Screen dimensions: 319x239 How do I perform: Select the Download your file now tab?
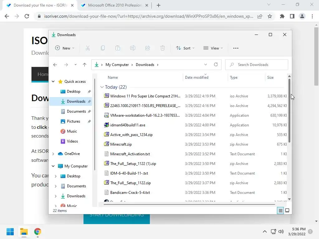[x=40, y=5]
